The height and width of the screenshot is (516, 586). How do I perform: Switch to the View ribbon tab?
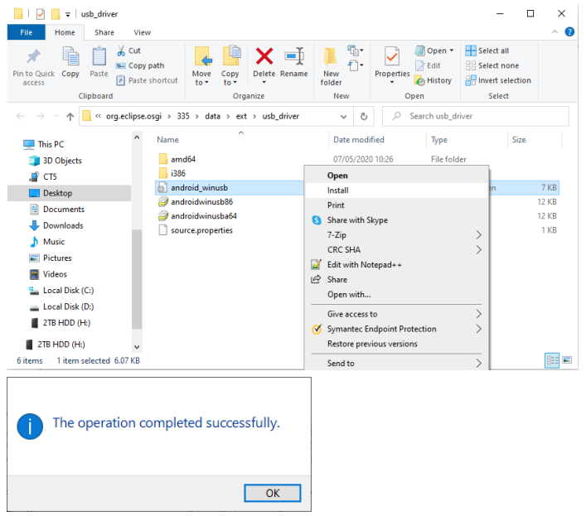(x=142, y=32)
